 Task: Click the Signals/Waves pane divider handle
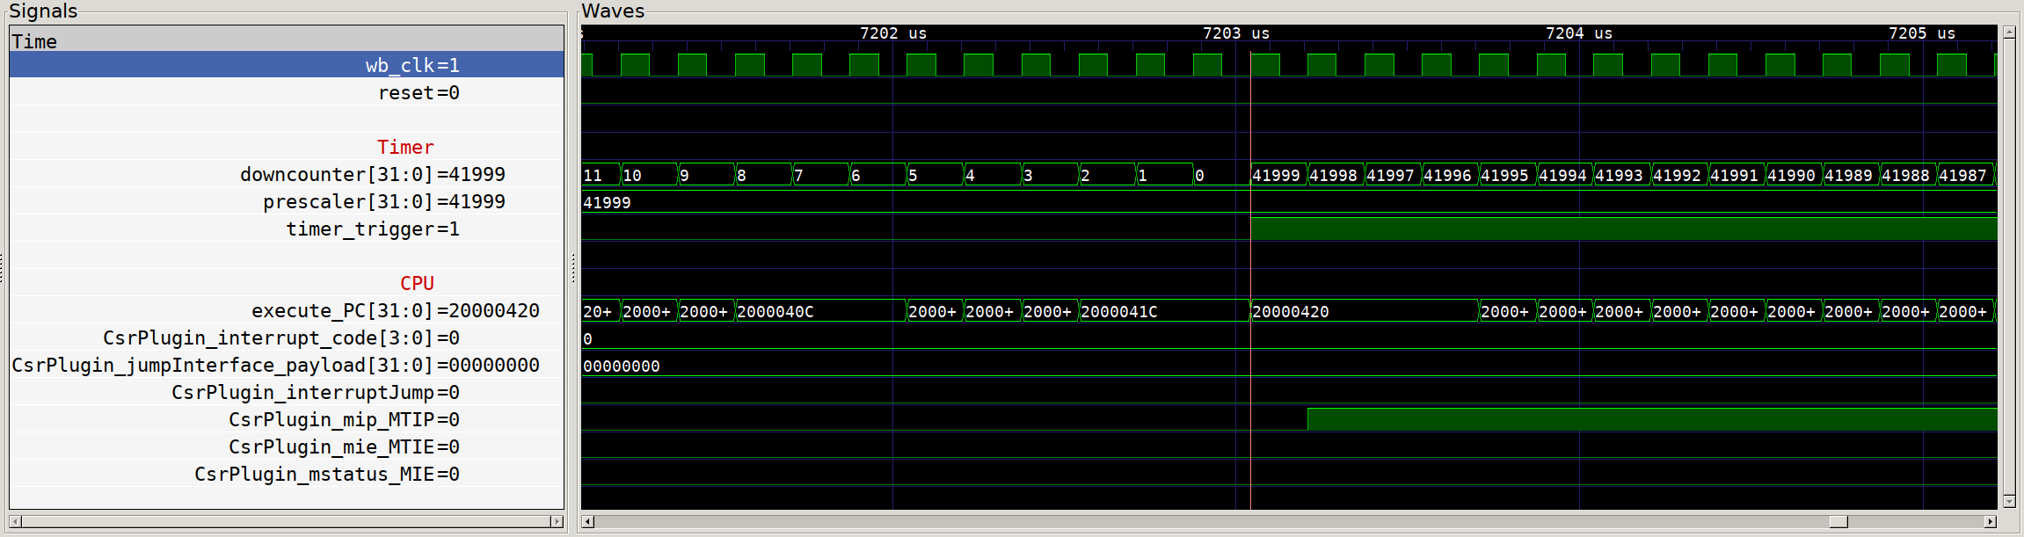572,268
